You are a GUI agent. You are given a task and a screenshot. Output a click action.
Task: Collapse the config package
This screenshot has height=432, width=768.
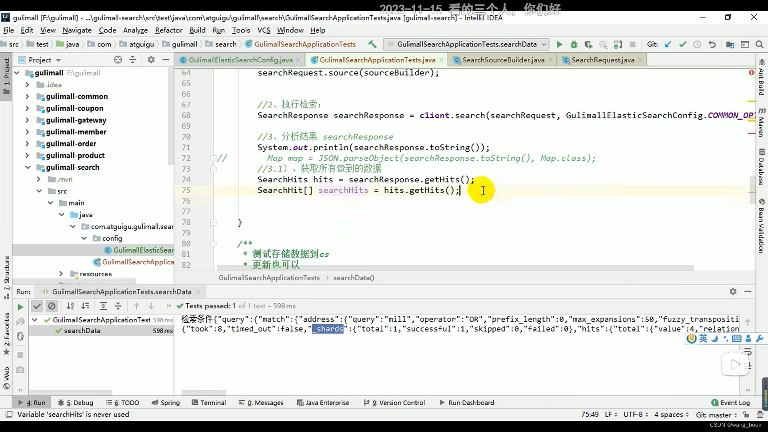click(84, 238)
